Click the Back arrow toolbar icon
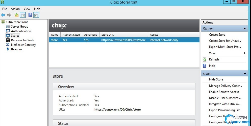Image resolution: width=251 pixels, height=126 pixels. tap(3, 15)
